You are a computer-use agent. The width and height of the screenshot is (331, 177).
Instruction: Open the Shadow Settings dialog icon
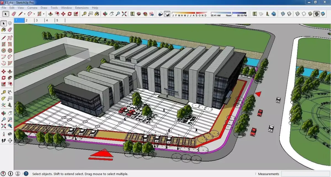pos(161,14)
